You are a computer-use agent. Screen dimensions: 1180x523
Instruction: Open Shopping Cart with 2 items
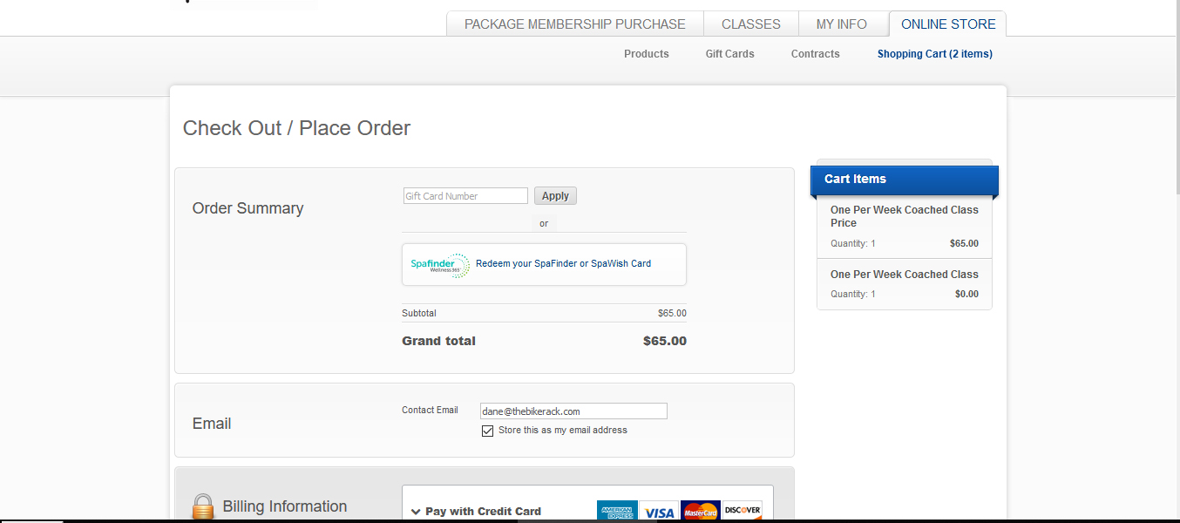coord(934,54)
